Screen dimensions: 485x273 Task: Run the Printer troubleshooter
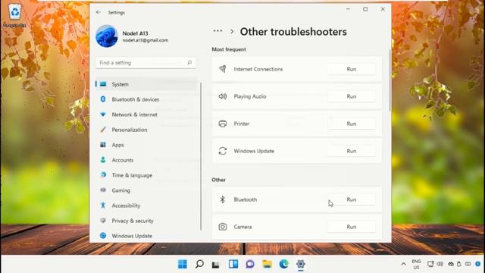[351, 124]
